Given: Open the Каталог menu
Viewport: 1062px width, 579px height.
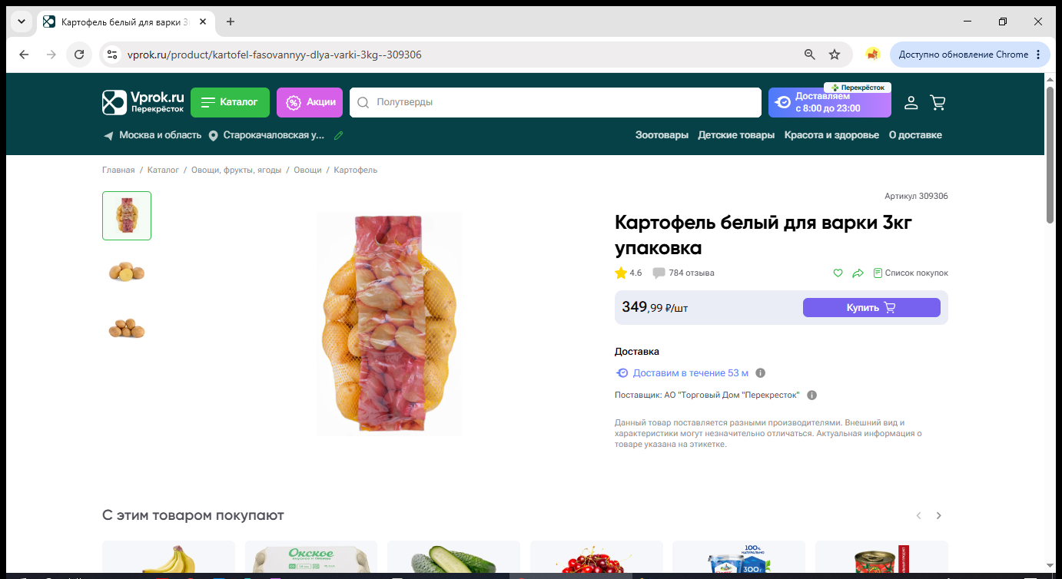Looking at the screenshot, I should 230,102.
